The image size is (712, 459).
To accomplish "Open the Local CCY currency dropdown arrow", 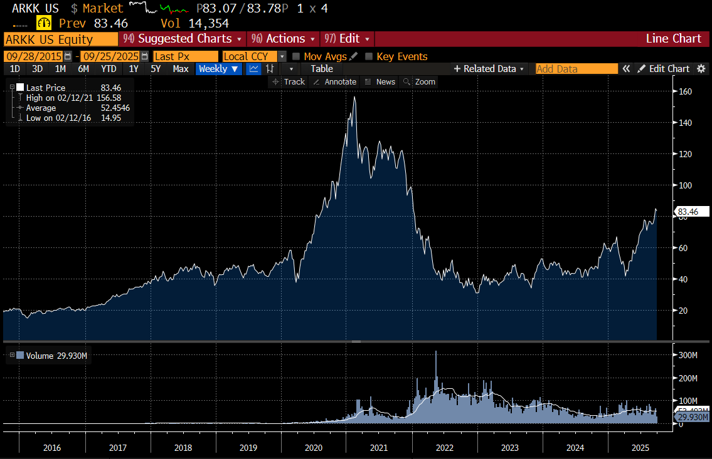I will (x=282, y=56).
